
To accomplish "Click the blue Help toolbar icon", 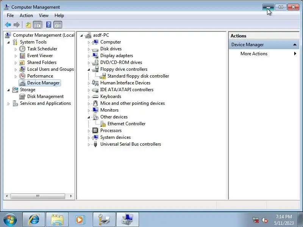I will tap(49, 25).
